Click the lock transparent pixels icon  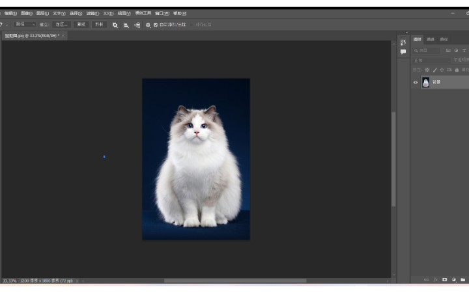pyautogui.click(x=427, y=70)
